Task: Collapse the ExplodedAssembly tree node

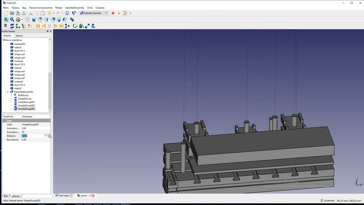Action: pyautogui.click(x=7, y=92)
